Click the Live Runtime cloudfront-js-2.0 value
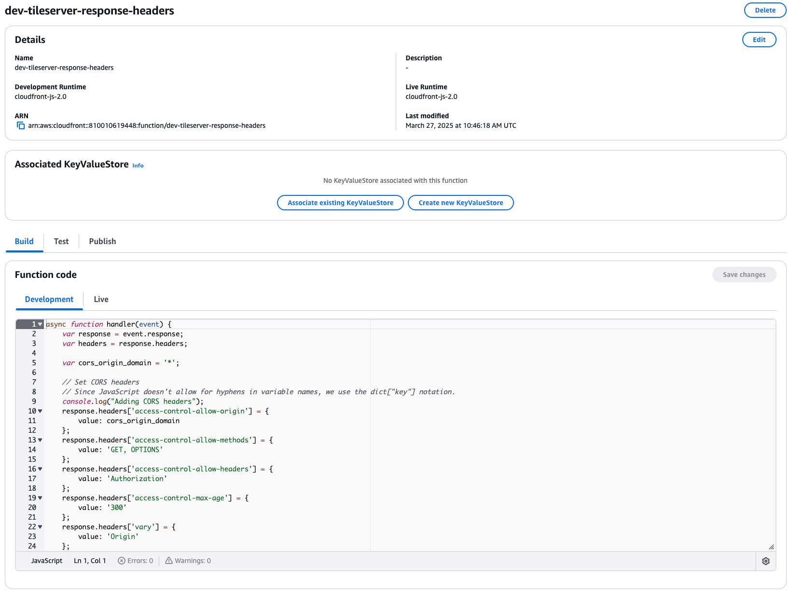 click(x=431, y=96)
